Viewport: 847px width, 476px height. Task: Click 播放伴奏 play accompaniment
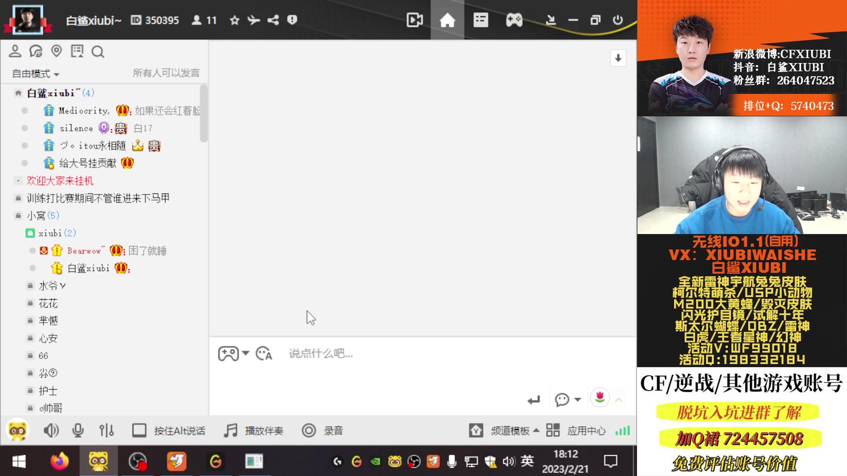(254, 431)
